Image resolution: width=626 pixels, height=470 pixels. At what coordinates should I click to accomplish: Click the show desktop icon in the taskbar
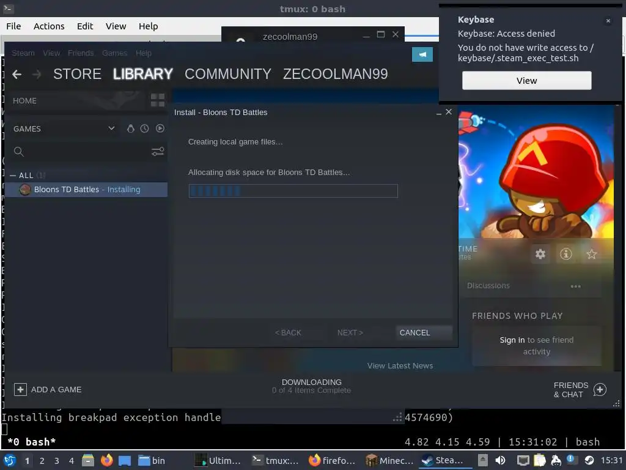pyautogui.click(x=125, y=460)
